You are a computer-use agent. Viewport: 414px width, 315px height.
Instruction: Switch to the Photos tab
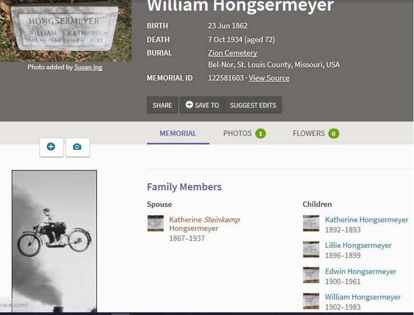click(x=244, y=133)
